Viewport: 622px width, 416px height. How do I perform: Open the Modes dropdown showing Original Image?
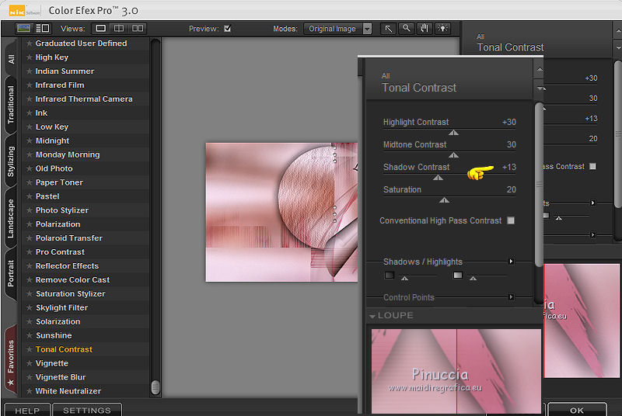(x=337, y=29)
